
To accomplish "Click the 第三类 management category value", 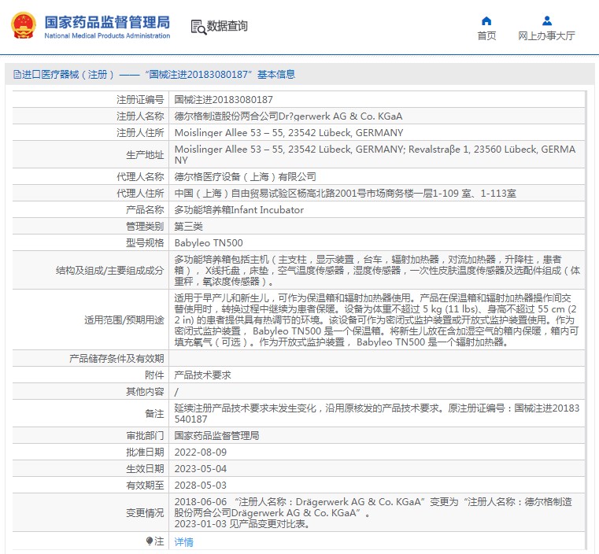I will pos(187,227).
